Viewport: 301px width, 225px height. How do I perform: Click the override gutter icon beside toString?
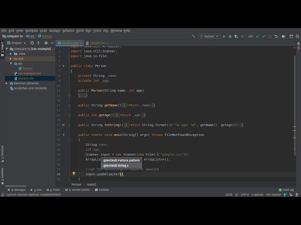(63, 125)
